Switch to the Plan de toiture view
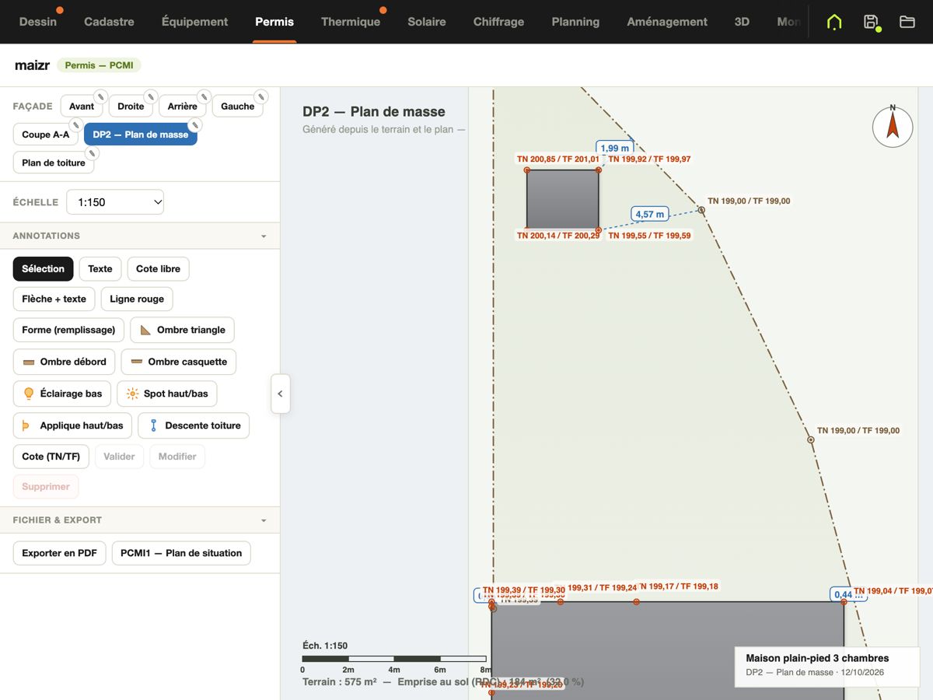This screenshot has width=933, height=700. [54, 163]
